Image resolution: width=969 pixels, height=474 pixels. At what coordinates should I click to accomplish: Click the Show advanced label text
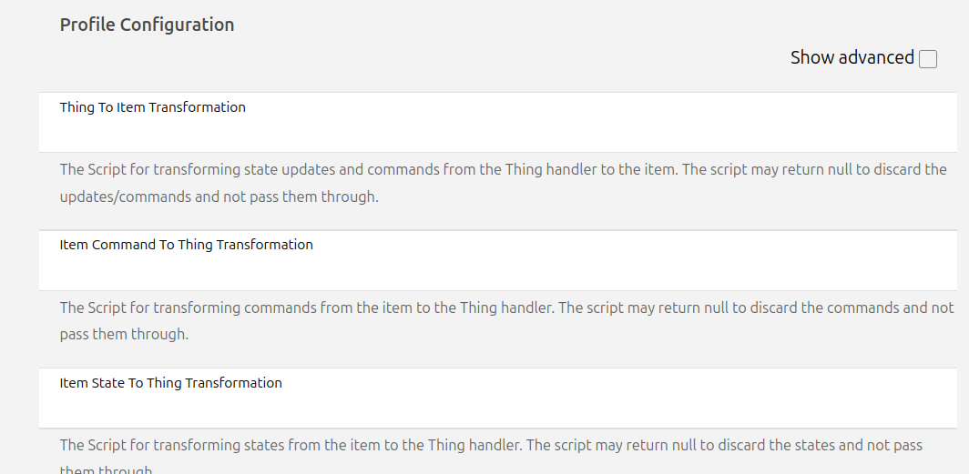pos(852,57)
